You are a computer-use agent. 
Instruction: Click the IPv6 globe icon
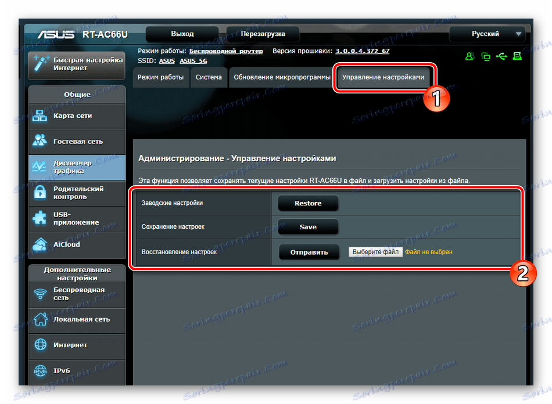tap(40, 370)
